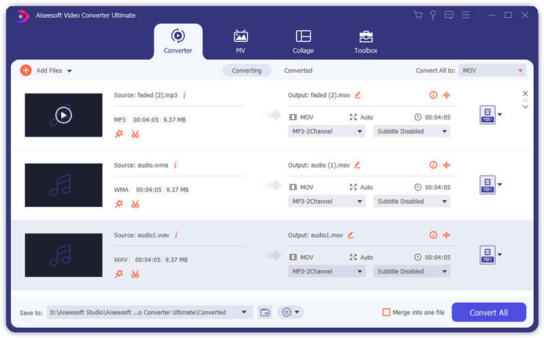Open the Collage tab
The height and width of the screenshot is (338, 544).
tap(303, 41)
